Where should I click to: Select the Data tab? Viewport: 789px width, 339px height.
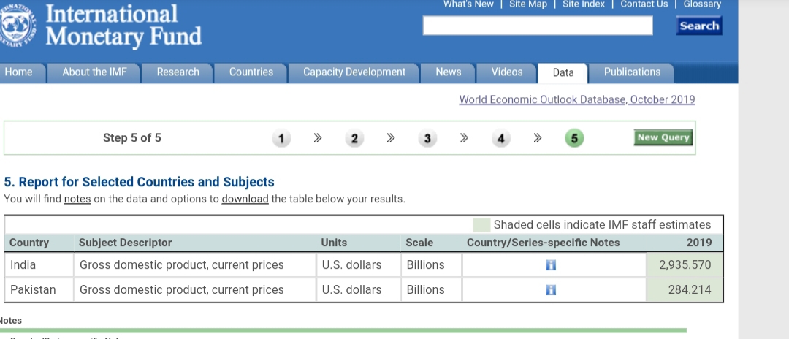click(563, 73)
